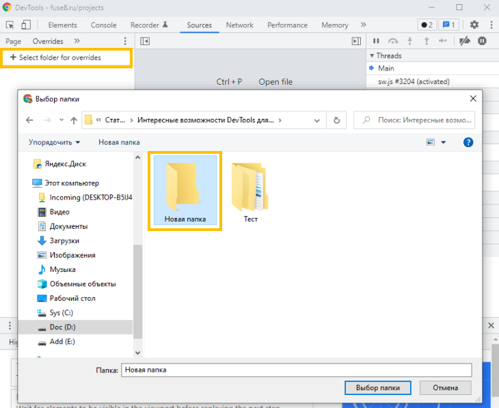This screenshot has width=499, height=408.
Task: Open the Console tab
Action: pyautogui.click(x=103, y=25)
